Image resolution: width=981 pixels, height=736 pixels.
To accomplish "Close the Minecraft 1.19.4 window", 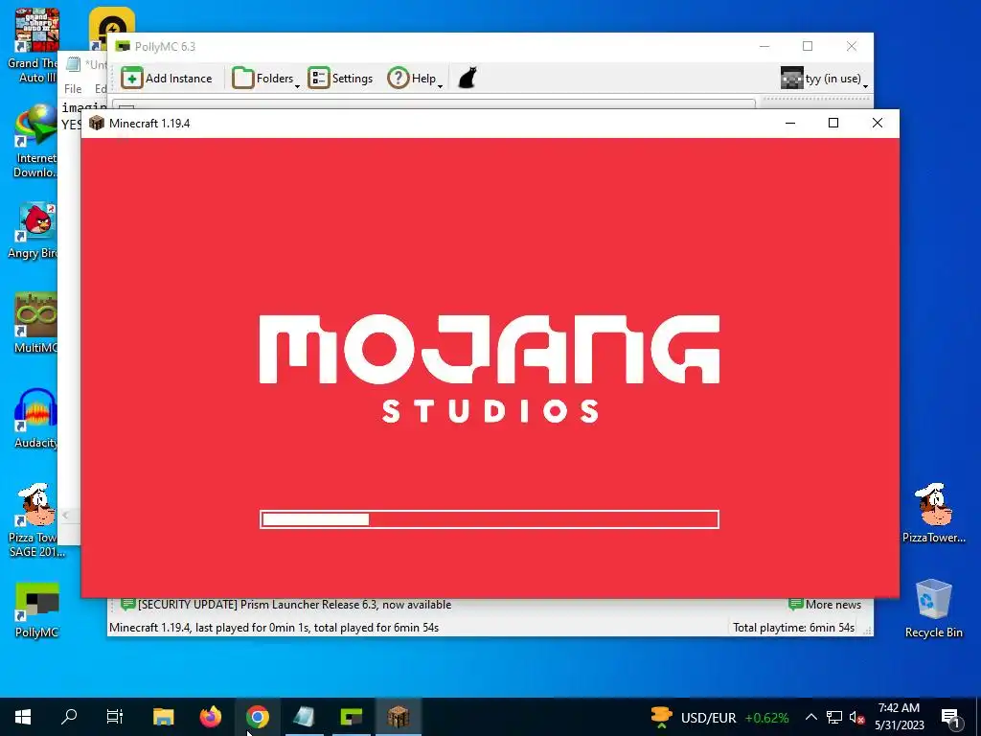I will coord(878,123).
